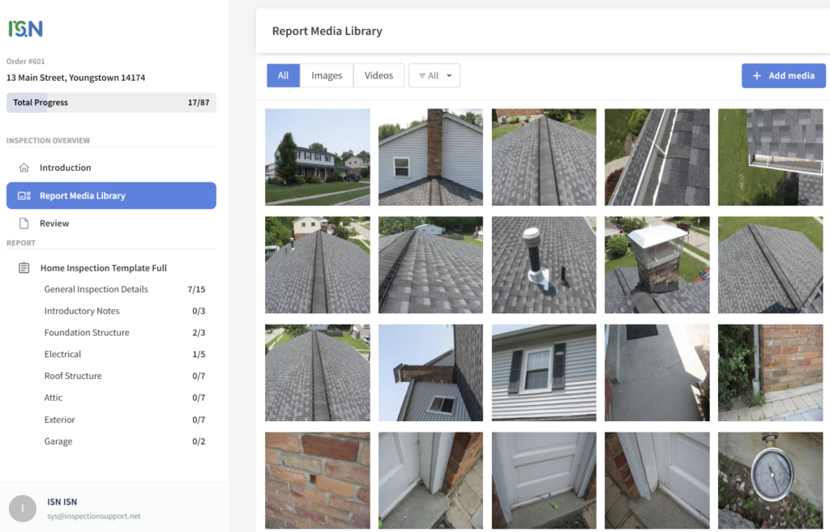830x532 pixels.
Task: Switch to the All media tab
Action: (x=283, y=75)
